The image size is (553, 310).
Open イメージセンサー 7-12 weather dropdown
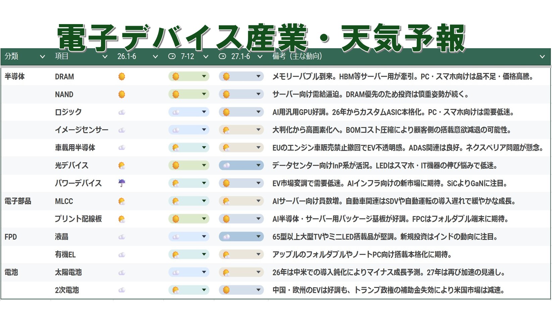189,130
